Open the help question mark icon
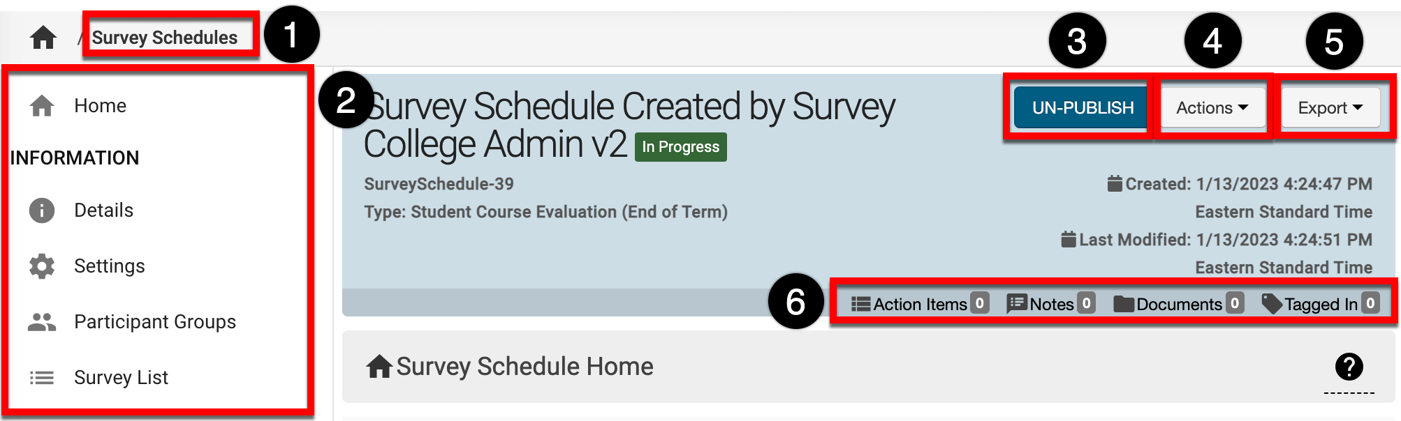The image size is (1401, 421). click(1349, 367)
